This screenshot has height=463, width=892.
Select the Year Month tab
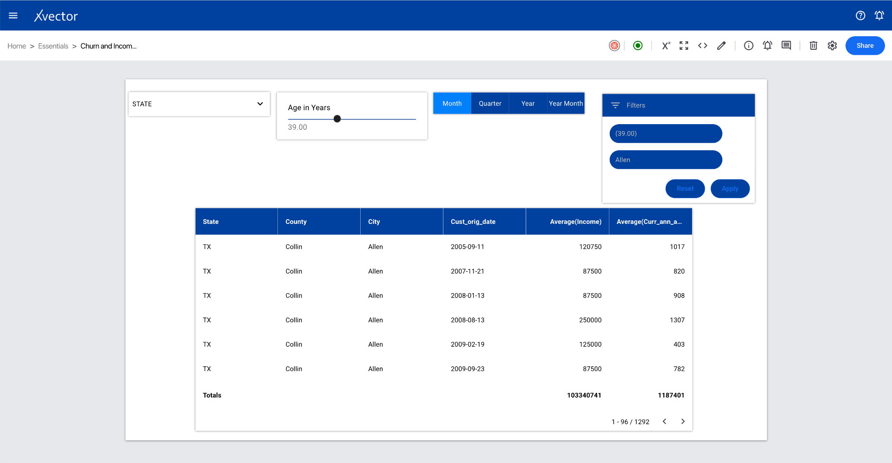coord(566,104)
